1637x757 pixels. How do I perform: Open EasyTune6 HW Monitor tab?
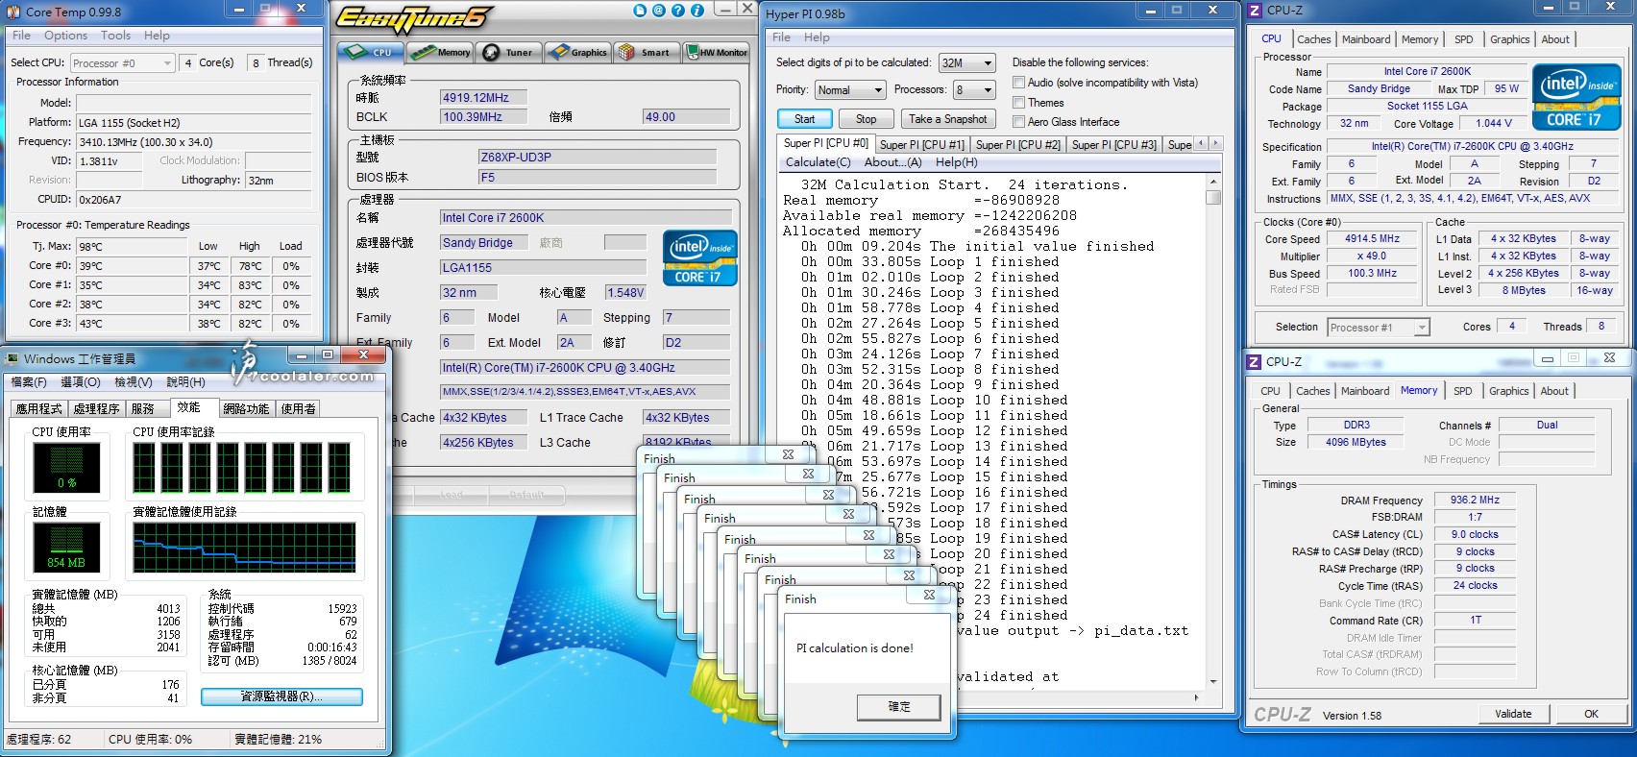716,52
